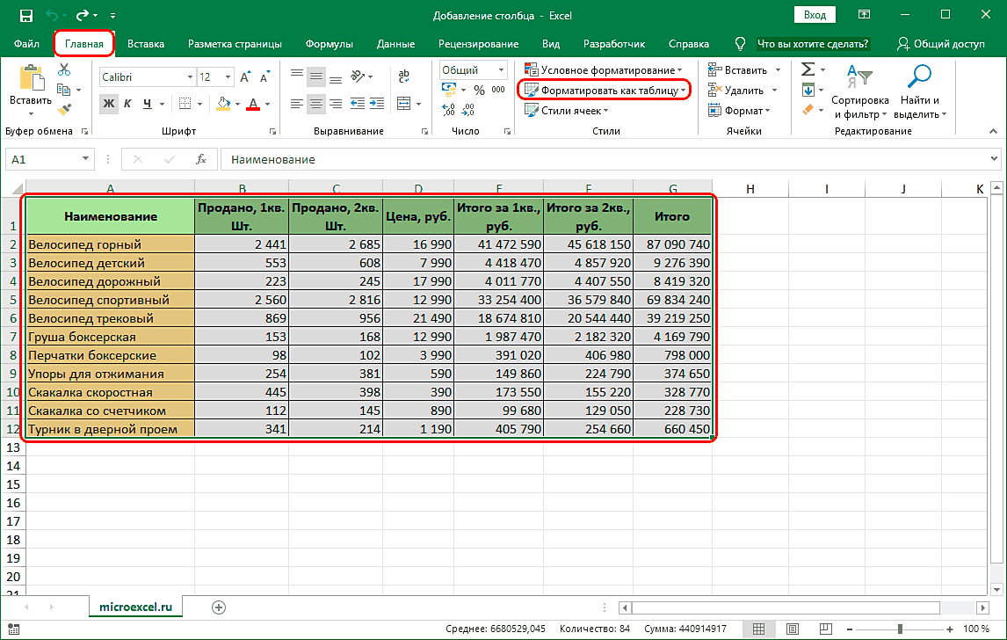This screenshot has width=1007, height=640.
Task: Toggle italic formatting (К)
Action: point(128,104)
